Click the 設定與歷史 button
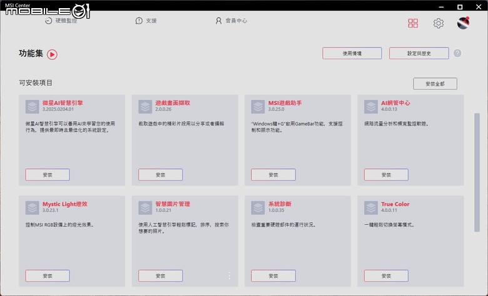This screenshot has width=488, height=296. tap(419, 53)
